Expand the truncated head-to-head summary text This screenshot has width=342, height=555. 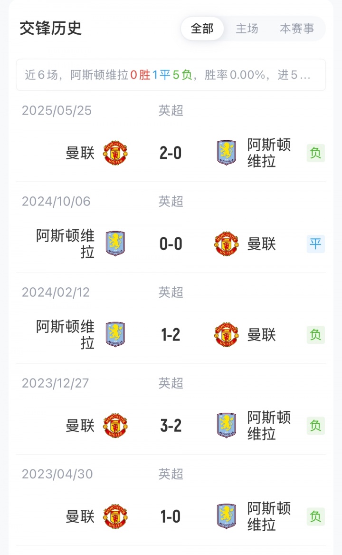pyautogui.click(x=171, y=75)
